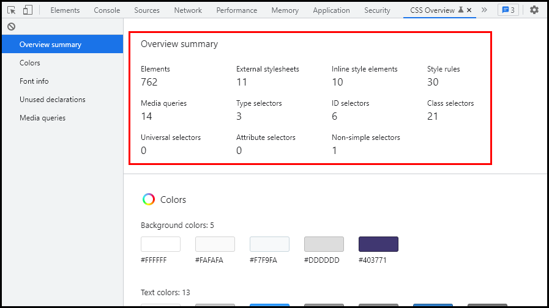549x308 pixels.
Task: Toggle the device toolbar icon
Action: (28, 10)
